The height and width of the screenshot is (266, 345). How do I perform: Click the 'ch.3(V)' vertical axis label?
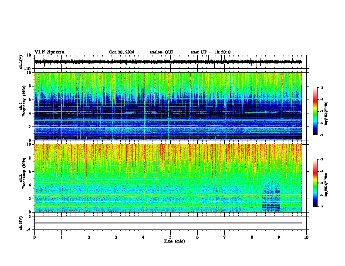[x=21, y=223]
